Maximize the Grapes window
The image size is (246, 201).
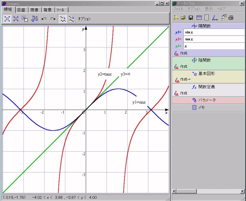point(162,4)
